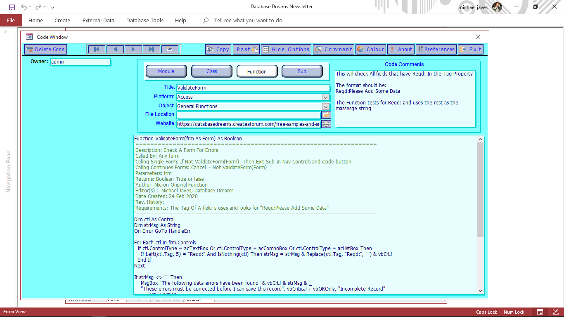This screenshot has height=317, width=564.
Task: Click the Tell me search box
Action: (248, 20)
